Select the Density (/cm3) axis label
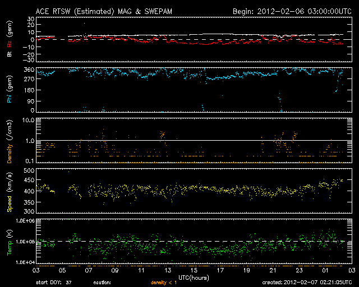This screenshot has width=359, height=287. 10,140
